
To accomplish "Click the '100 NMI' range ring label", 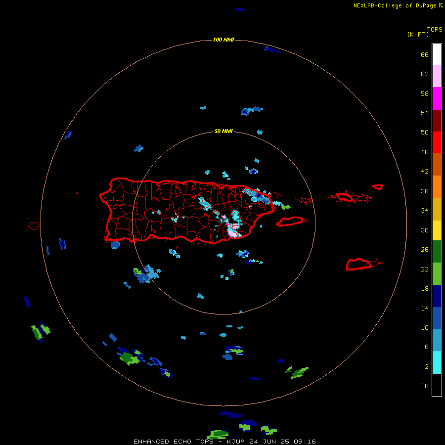I will 223,40.
